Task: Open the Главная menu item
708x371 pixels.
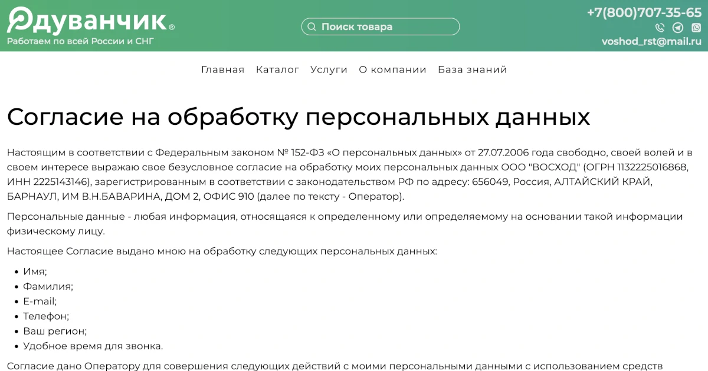Action: [x=222, y=69]
